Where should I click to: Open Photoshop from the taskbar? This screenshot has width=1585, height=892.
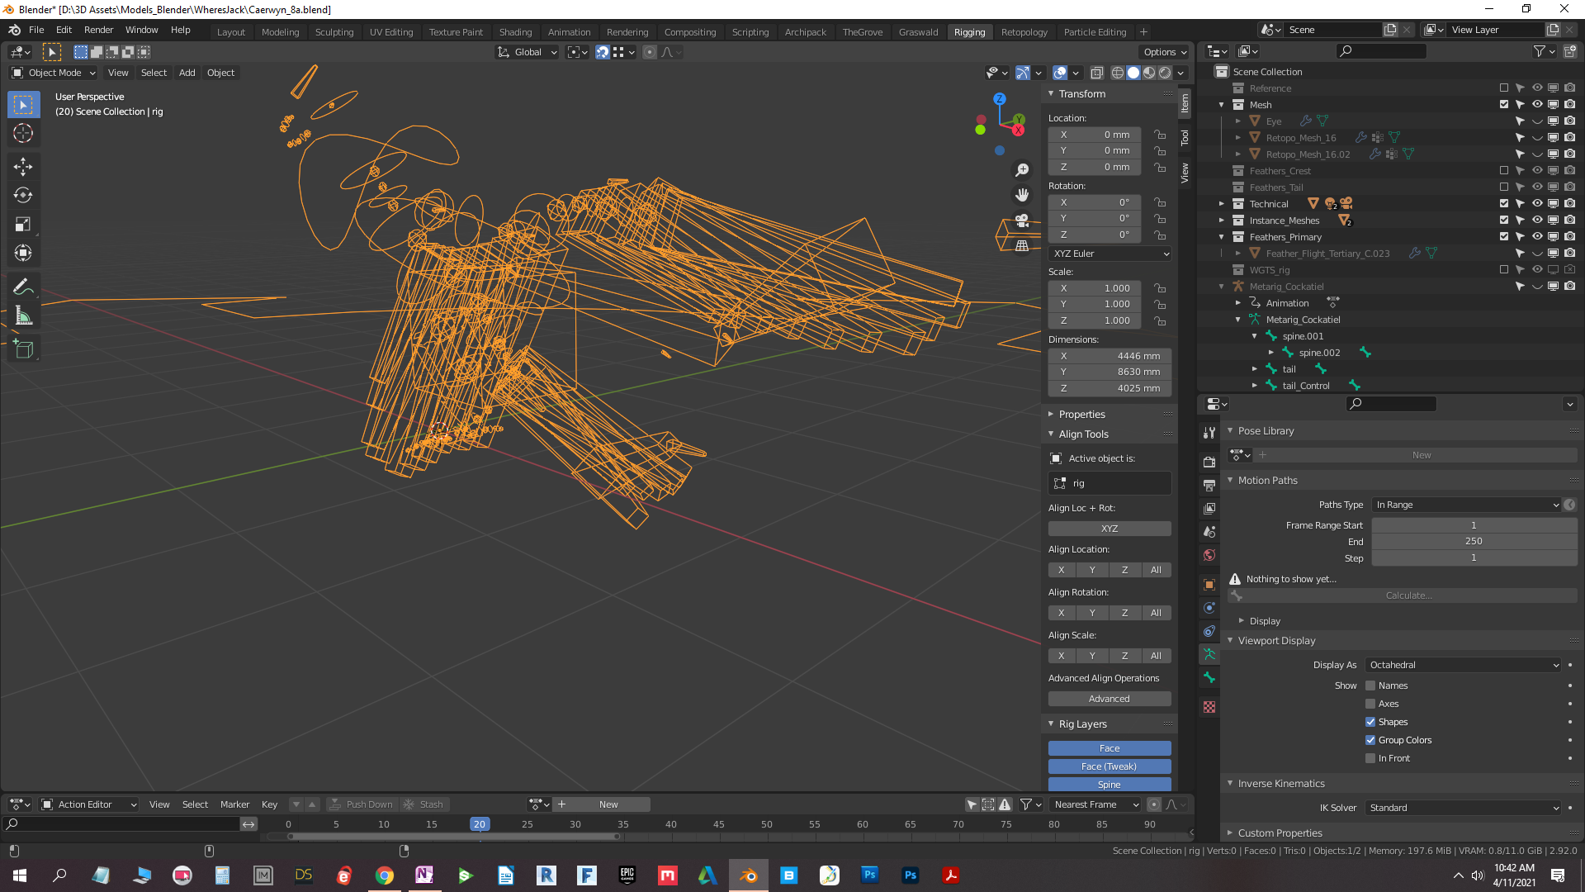[x=869, y=875]
